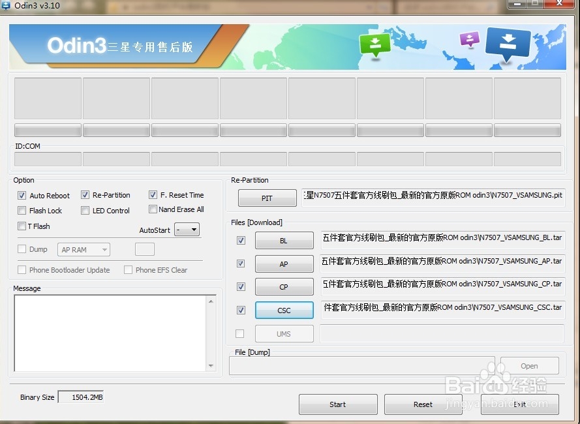This screenshot has width=580, height=424.
Task: Click the first device progress bar
Action: click(x=48, y=130)
